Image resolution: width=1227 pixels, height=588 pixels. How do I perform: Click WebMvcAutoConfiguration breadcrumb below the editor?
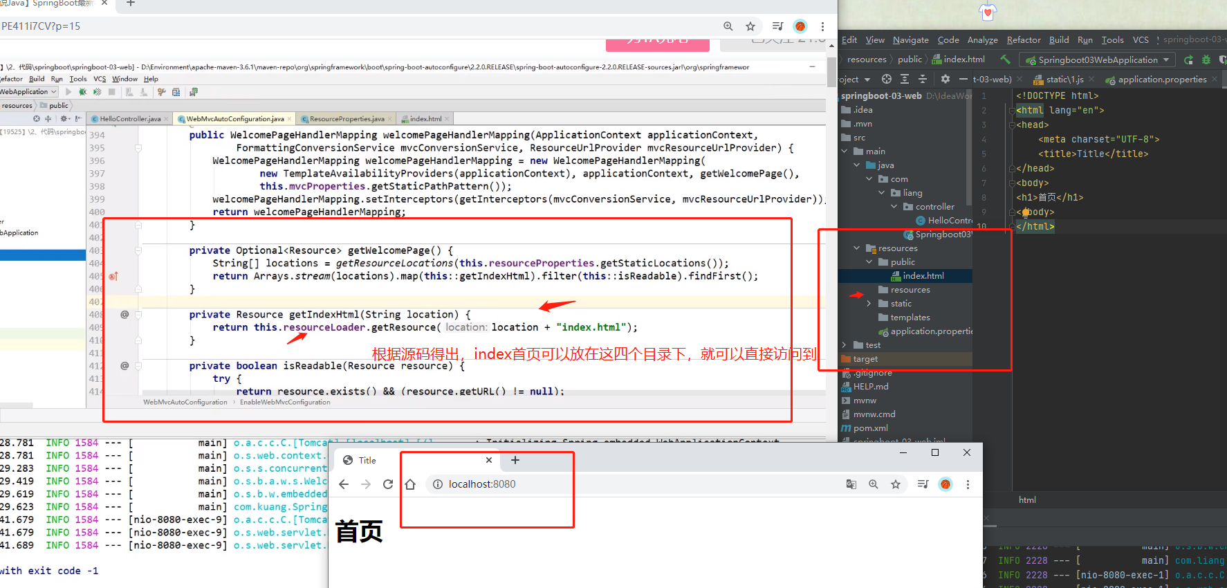(x=185, y=402)
